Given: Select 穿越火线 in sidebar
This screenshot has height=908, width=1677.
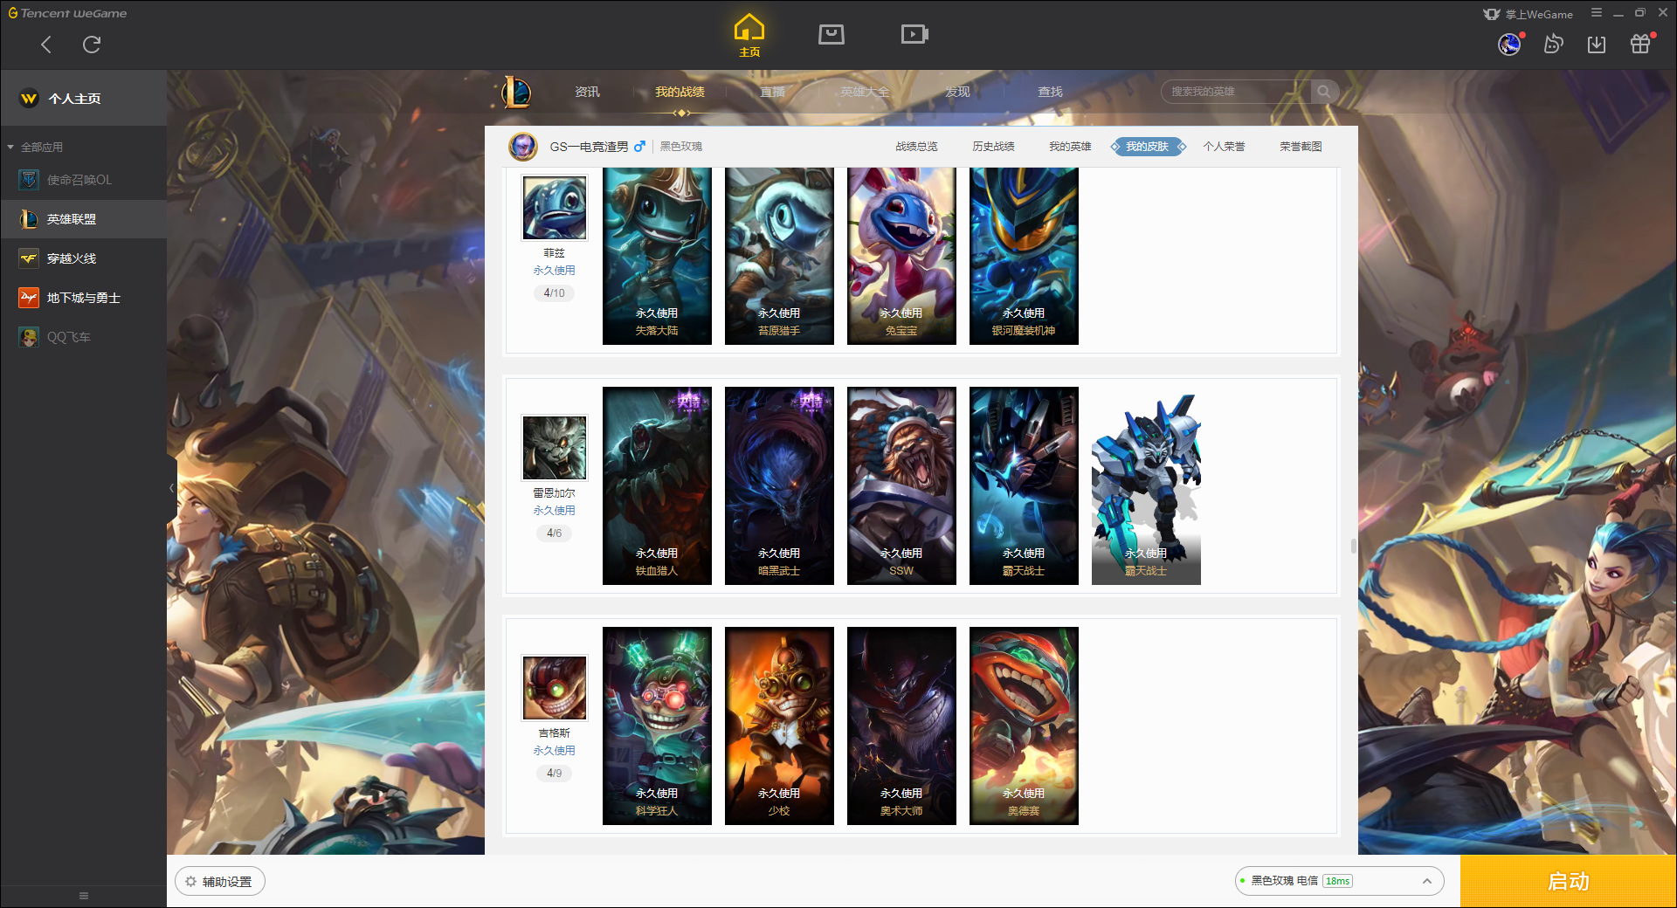Looking at the screenshot, I should (83, 258).
